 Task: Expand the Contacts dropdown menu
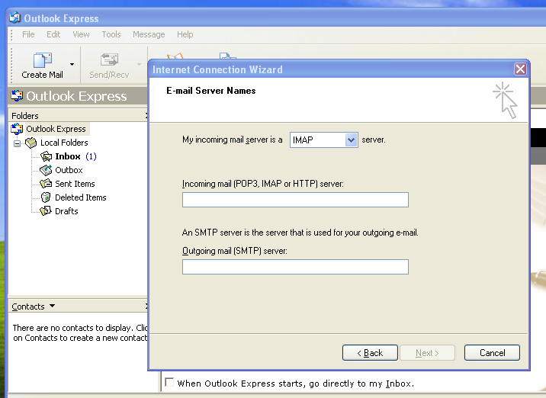(x=52, y=306)
